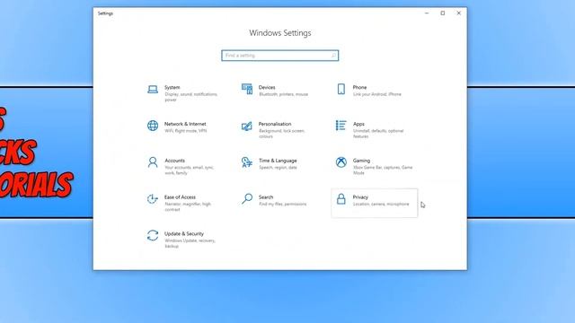Click "Display, sound, notifications, power" description
575x323 pixels.
click(190, 97)
